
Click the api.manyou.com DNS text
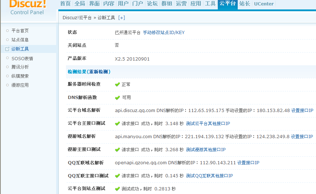(169, 137)
